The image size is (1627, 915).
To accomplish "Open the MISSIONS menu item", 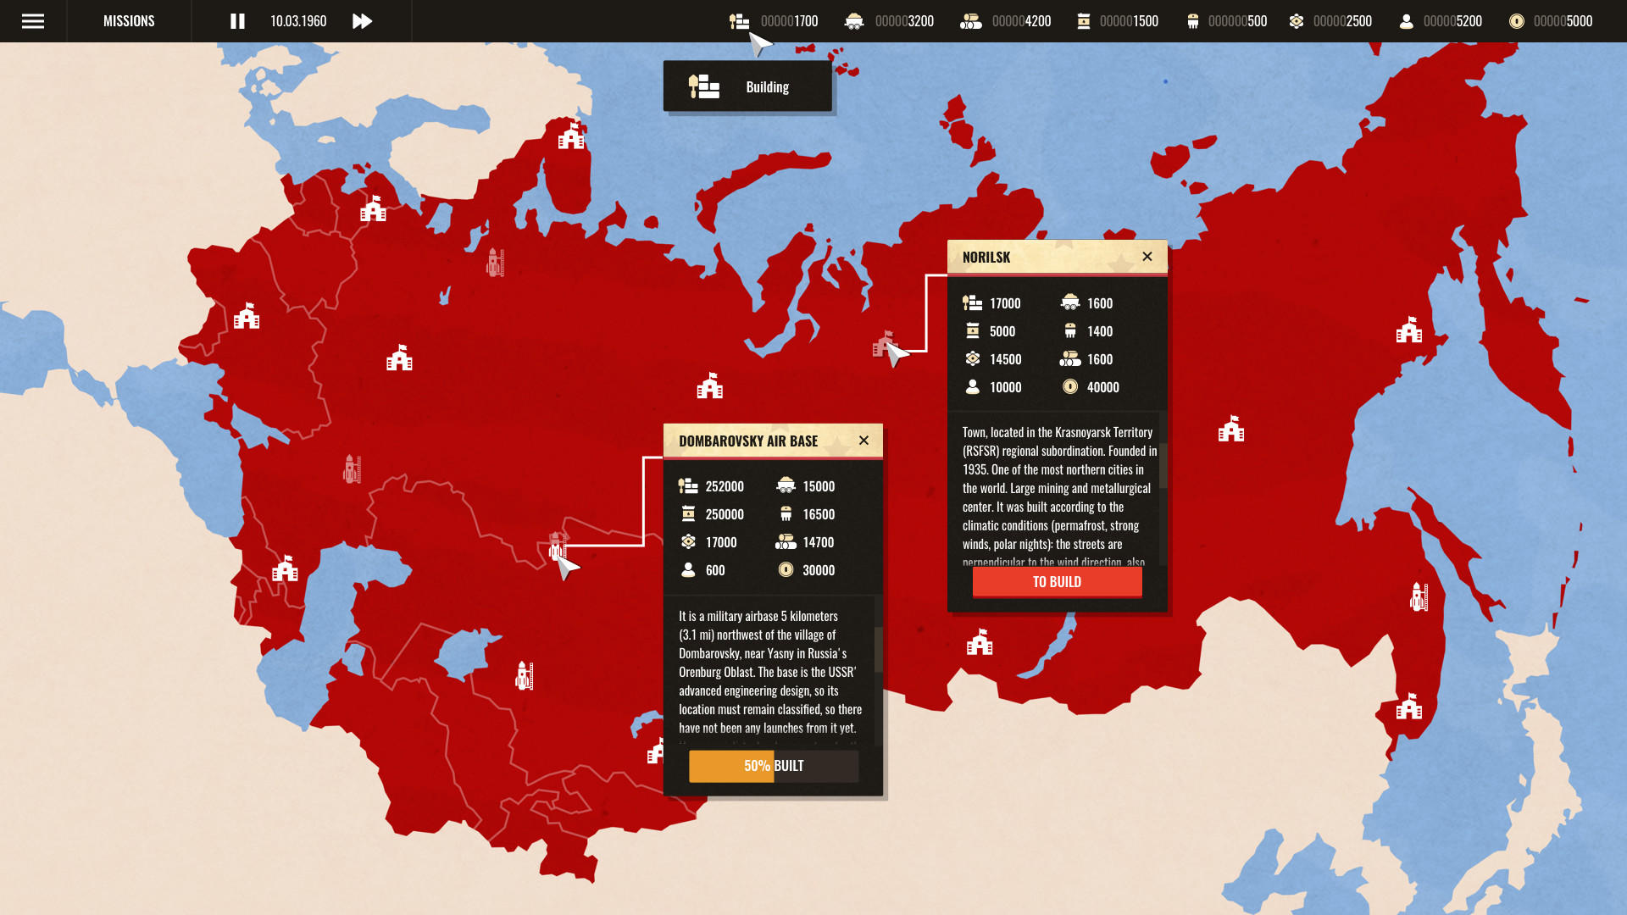I will pyautogui.click(x=129, y=20).
